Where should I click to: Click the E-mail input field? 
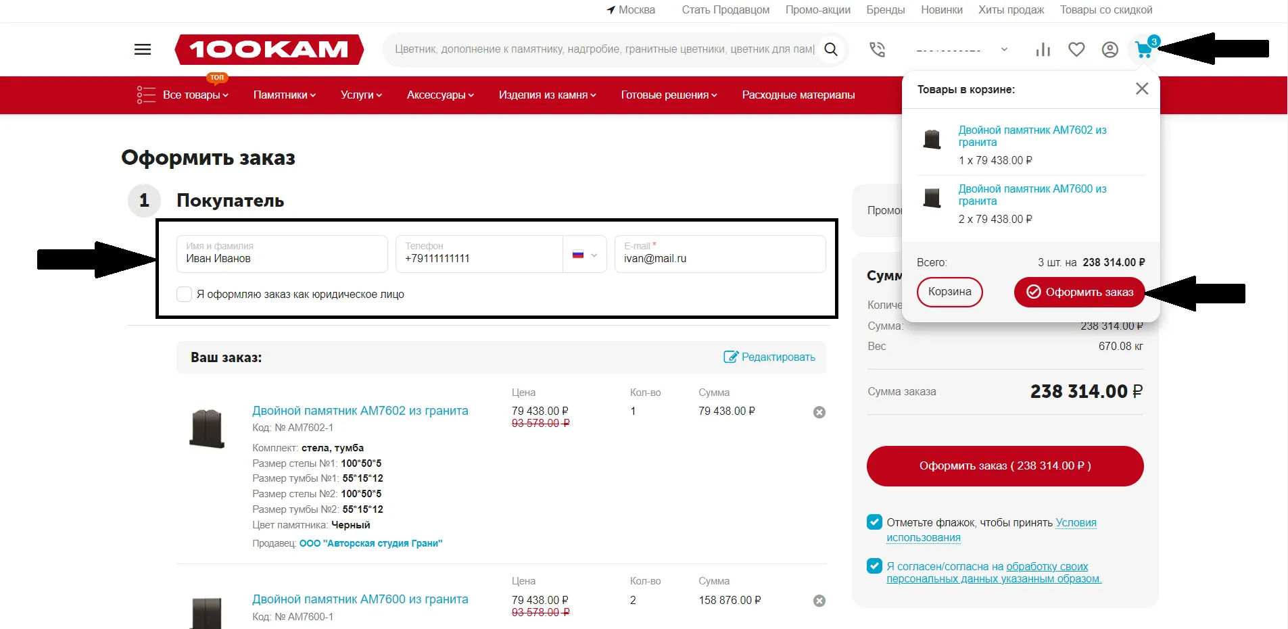click(719, 258)
